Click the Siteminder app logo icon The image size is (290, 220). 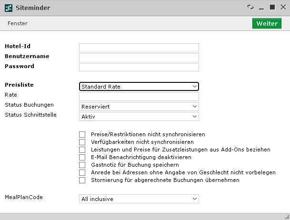[x=9, y=8]
